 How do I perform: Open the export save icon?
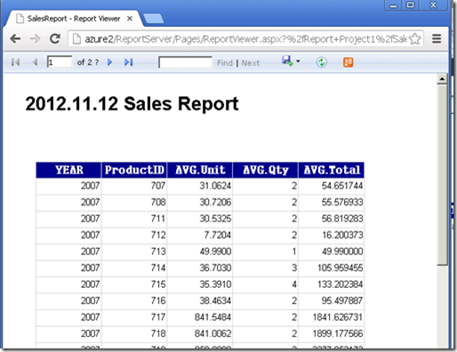click(x=287, y=61)
